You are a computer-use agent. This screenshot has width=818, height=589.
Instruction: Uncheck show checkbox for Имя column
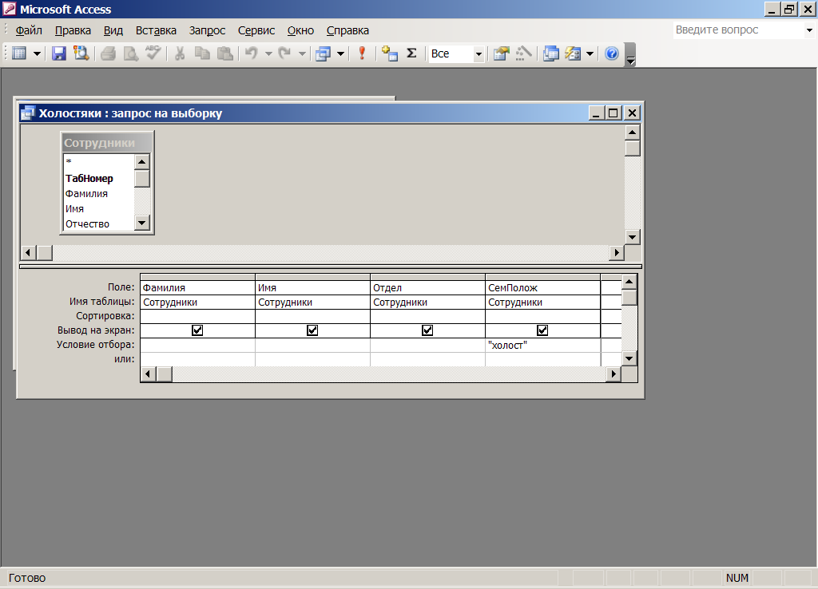tap(312, 330)
